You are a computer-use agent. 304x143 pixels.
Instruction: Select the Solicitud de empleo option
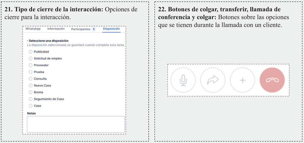31,59
